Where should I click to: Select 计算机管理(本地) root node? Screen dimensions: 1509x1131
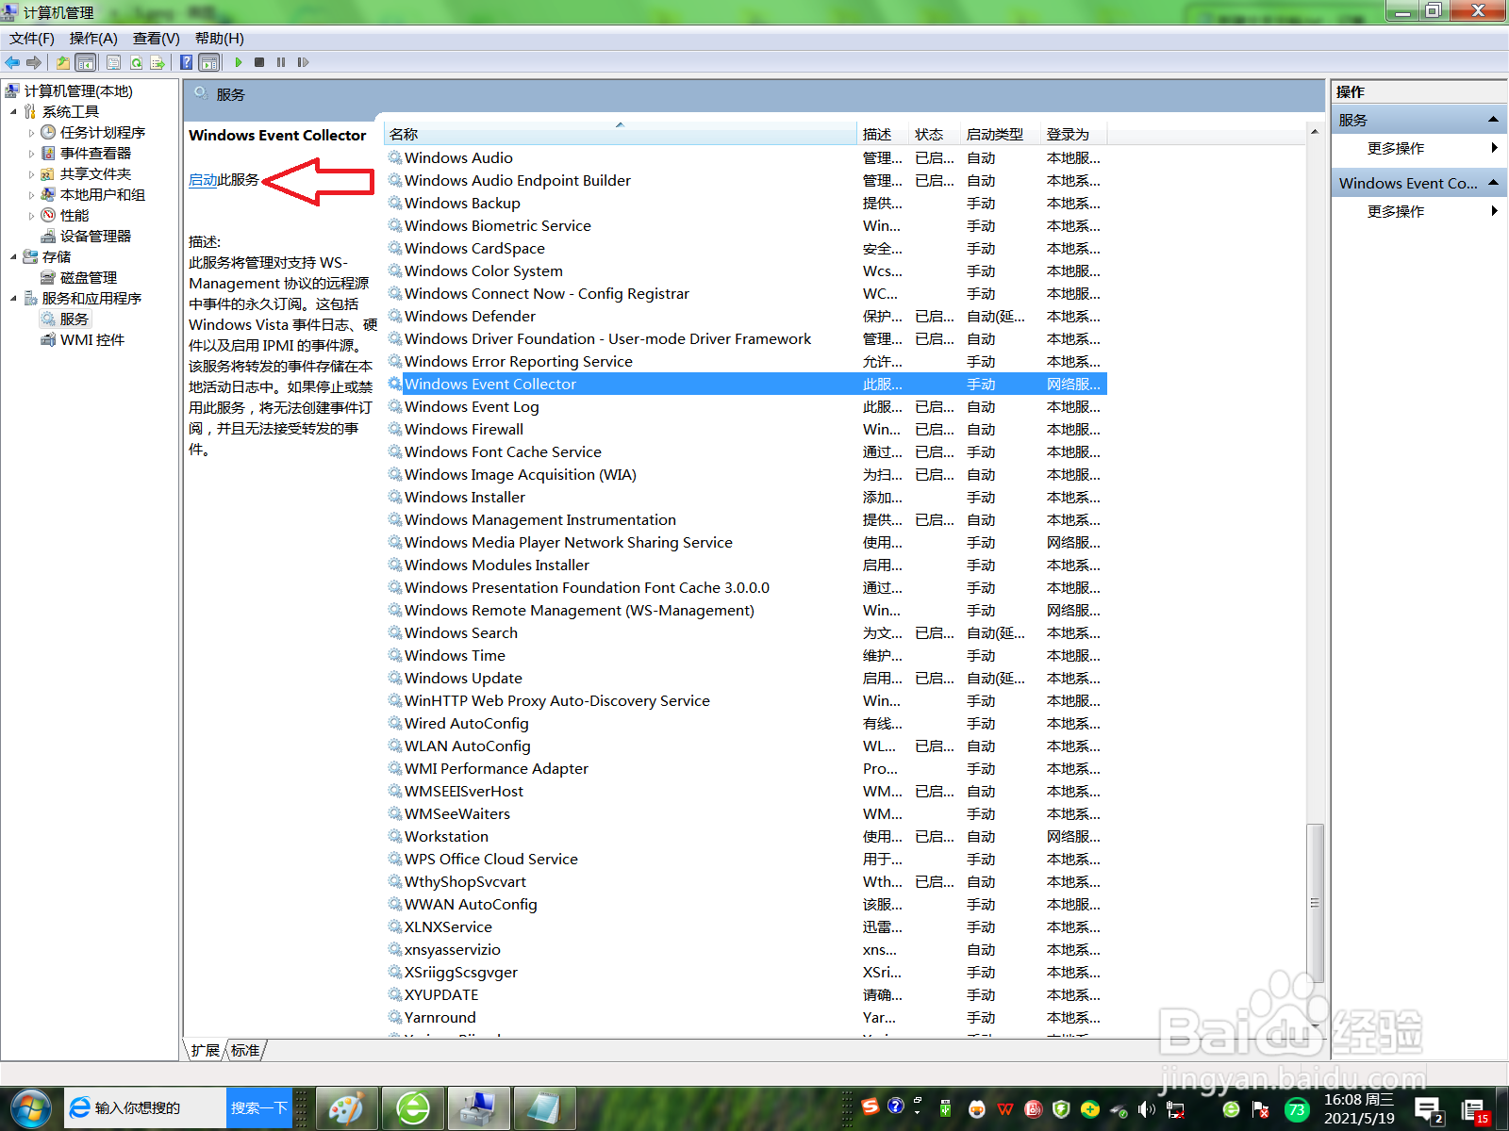[x=78, y=91]
